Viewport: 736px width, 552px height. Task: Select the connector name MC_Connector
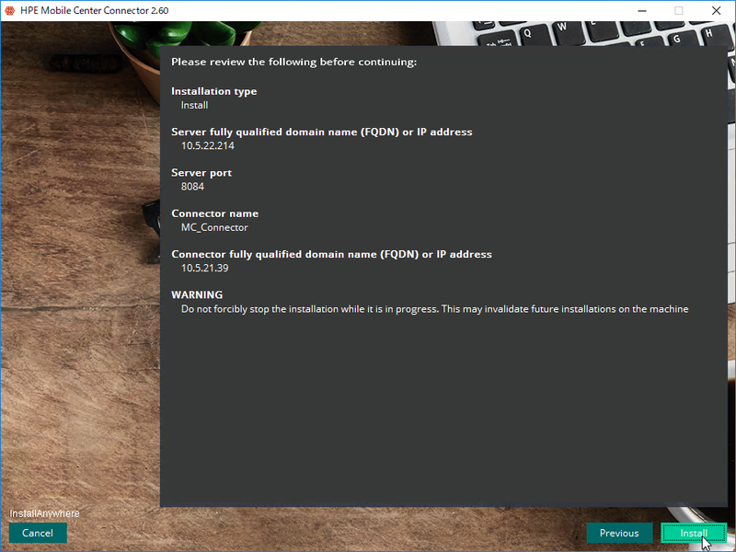pyautogui.click(x=214, y=227)
